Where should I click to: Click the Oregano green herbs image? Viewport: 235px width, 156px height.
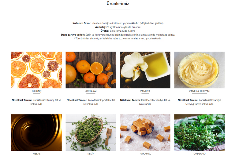(x=199, y=132)
